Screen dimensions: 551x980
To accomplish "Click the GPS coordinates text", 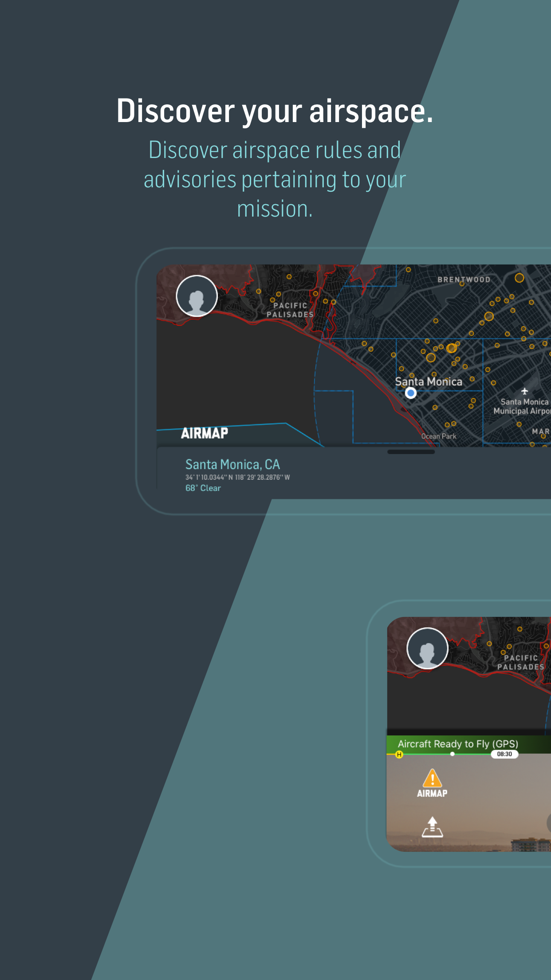I will point(237,477).
